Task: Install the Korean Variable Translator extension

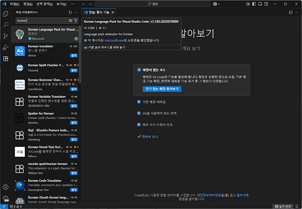Action: 74,106
